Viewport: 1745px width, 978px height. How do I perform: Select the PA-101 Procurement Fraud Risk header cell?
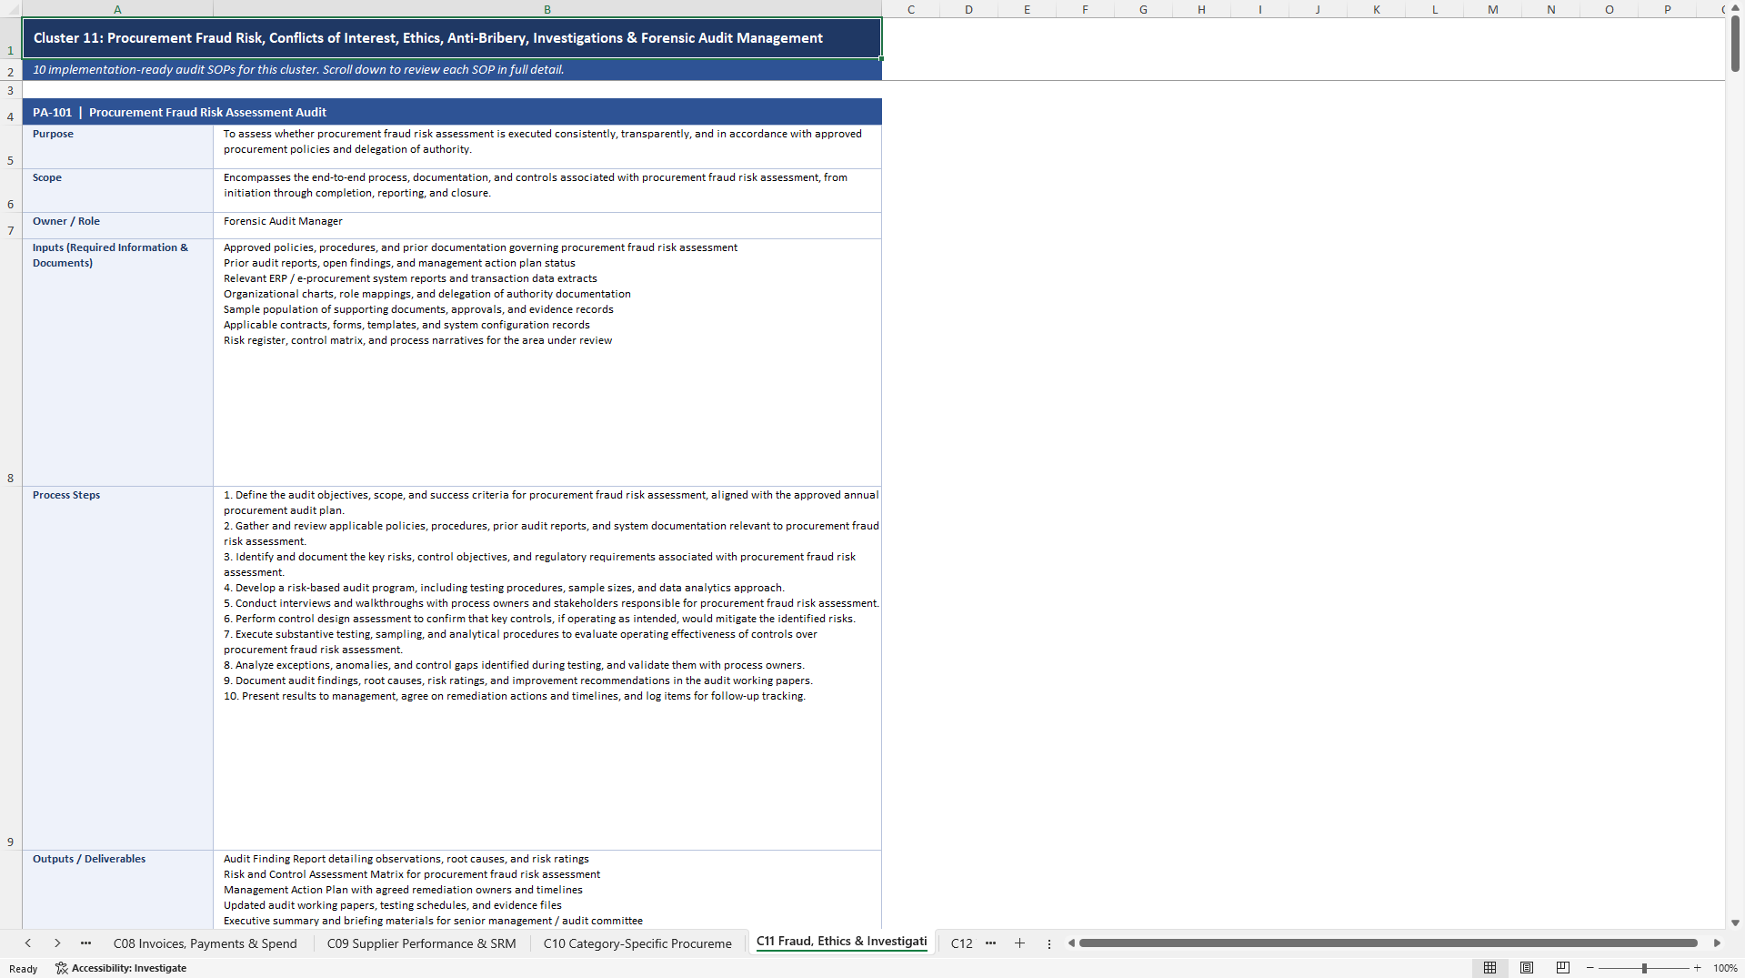coord(452,112)
